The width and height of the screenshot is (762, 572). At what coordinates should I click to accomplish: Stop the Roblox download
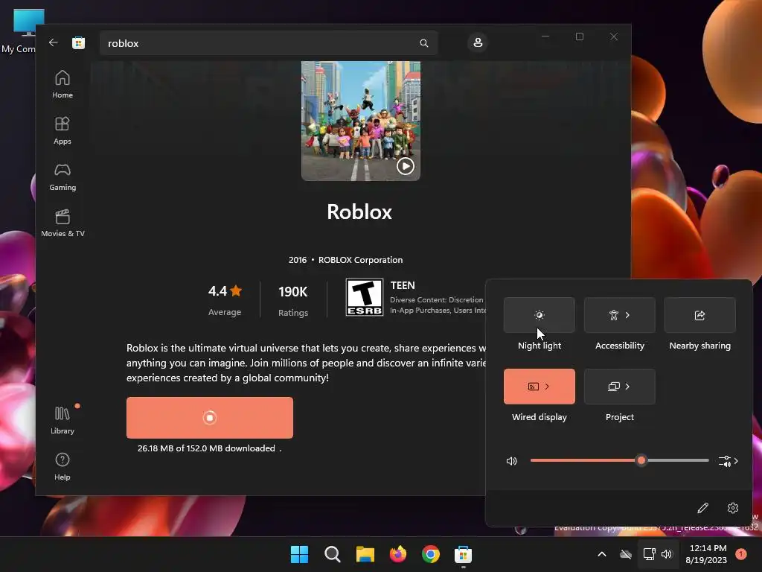(x=209, y=418)
